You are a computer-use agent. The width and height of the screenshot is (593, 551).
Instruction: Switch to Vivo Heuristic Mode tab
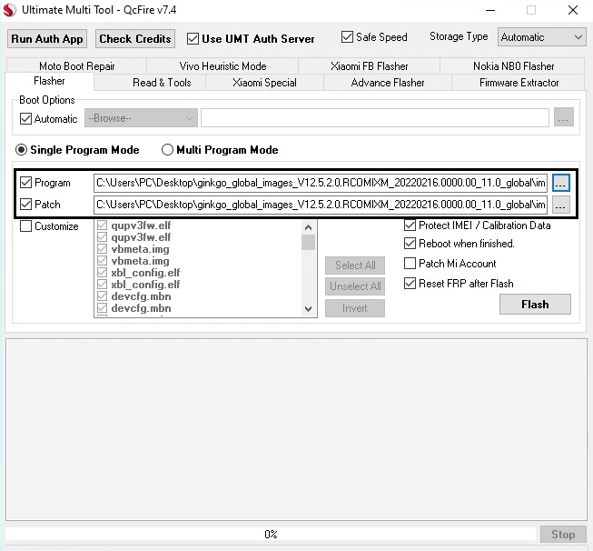[x=222, y=66]
